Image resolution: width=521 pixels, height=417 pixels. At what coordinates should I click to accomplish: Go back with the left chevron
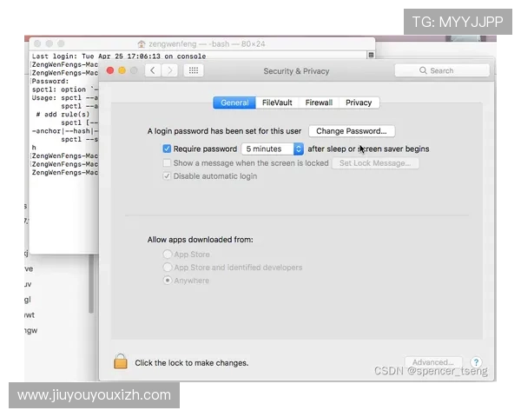(153, 70)
